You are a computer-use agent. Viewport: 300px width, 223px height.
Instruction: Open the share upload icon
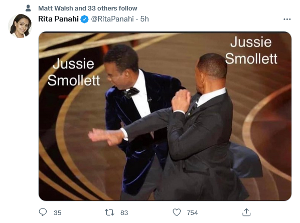(246, 212)
